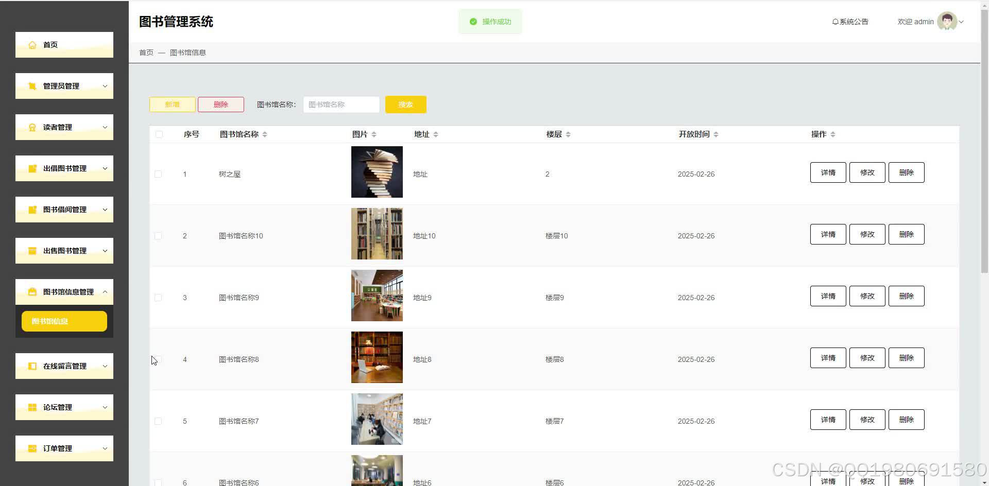Sort by 楼层 column arrows
Image resolution: width=989 pixels, height=486 pixels.
tap(568, 134)
